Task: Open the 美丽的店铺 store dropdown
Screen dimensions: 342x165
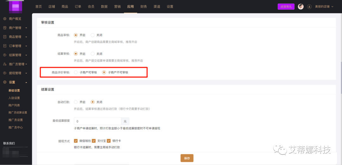Action: pyautogui.click(x=324, y=7)
